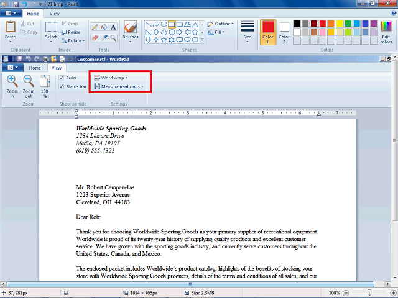Viewport: 398px width, 298px height.
Task: Open the Size line thickness dropdown
Action: (248, 32)
